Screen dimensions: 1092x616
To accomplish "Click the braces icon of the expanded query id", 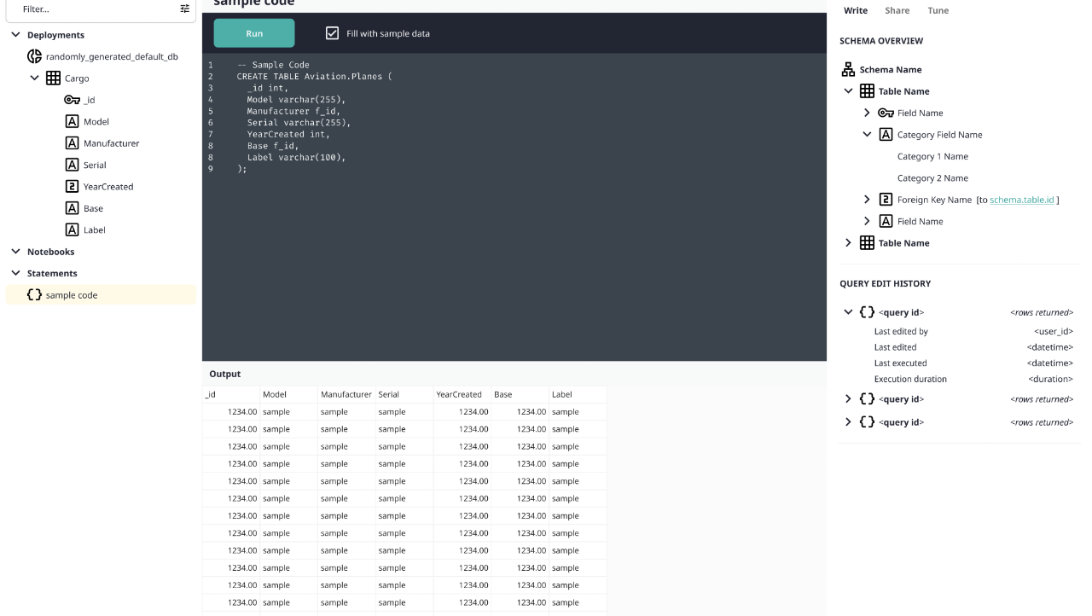I will (867, 312).
